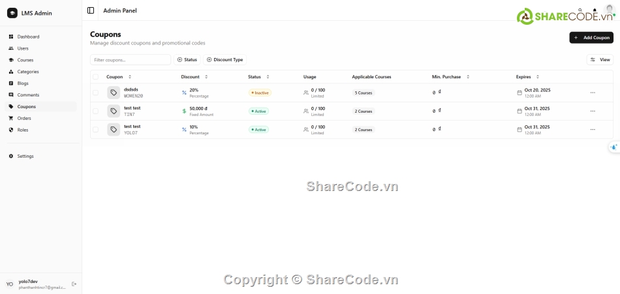Go to Courses in the sidebar
The width and height of the screenshot is (620, 294).
coord(25,60)
